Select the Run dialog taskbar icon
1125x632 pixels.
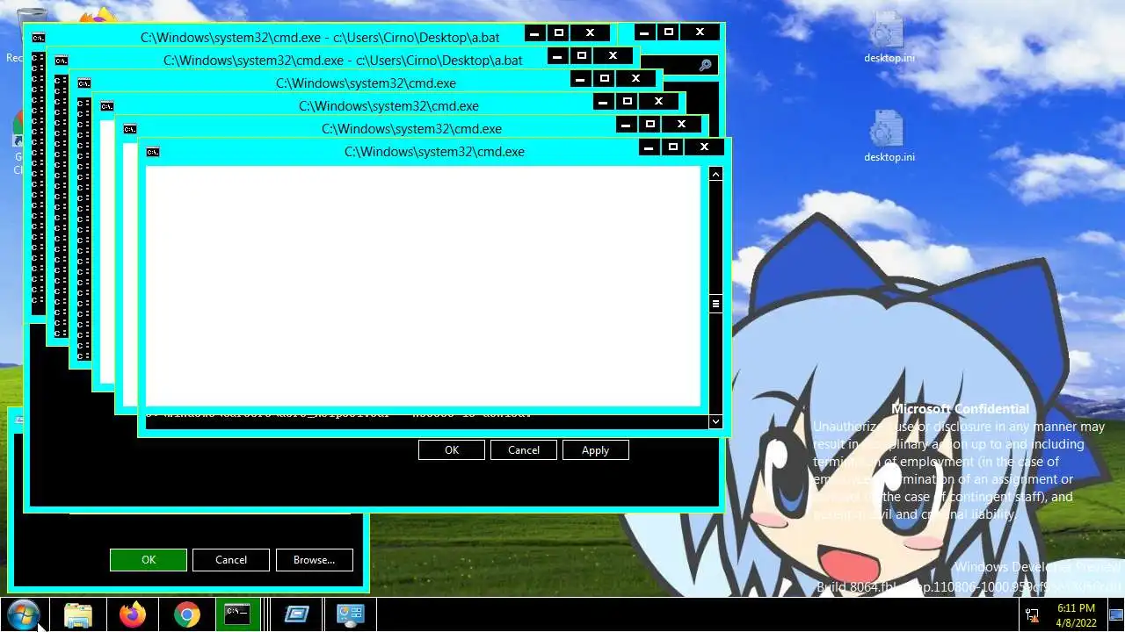pyautogui.click(x=296, y=614)
